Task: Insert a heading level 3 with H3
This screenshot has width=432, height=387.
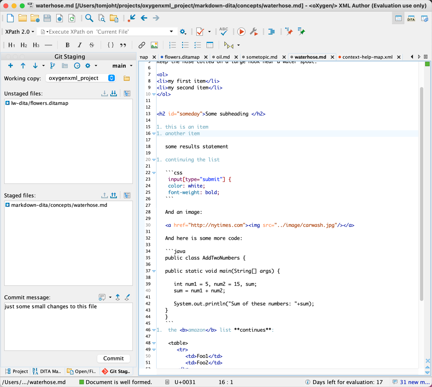Action: (36, 45)
